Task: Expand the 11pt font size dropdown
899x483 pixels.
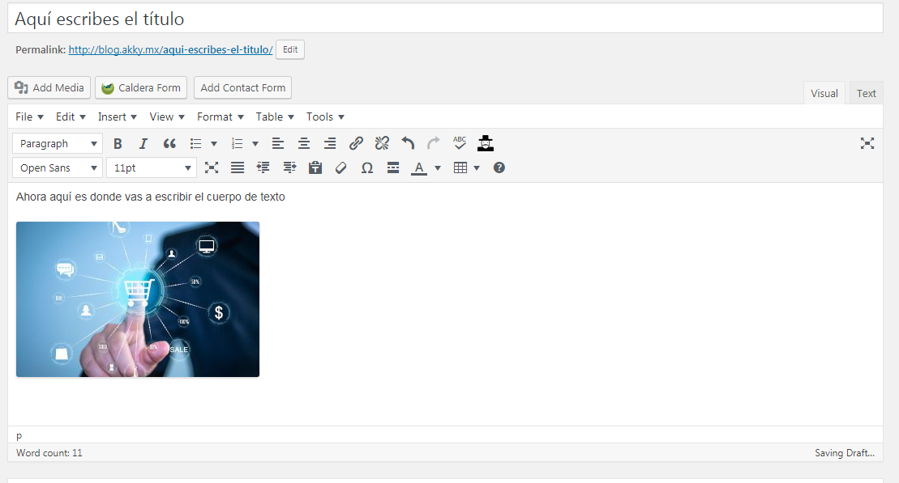Action: pyautogui.click(x=152, y=168)
